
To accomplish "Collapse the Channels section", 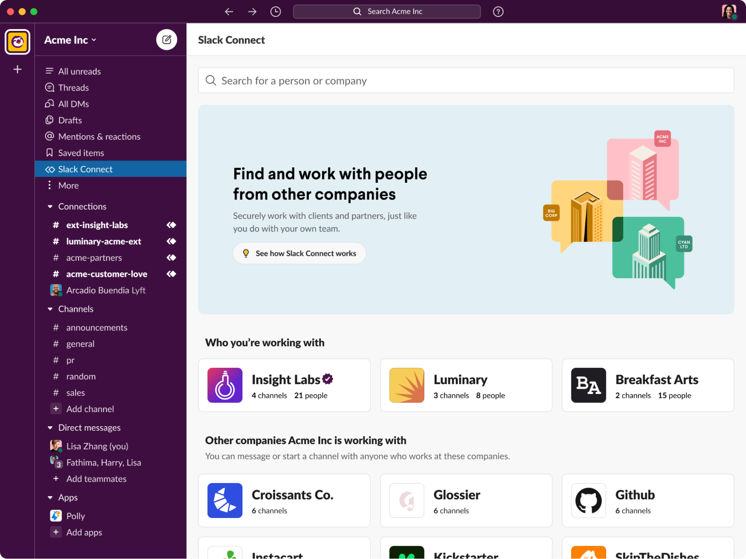I will tap(50, 309).
